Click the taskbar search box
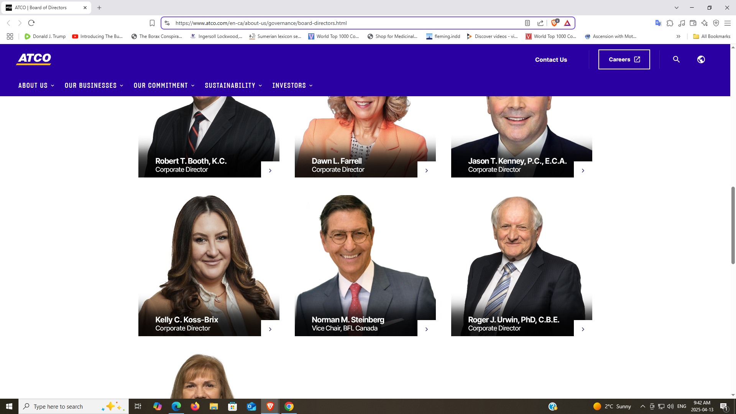The image size is (736, 414). (x=74, y=406)
